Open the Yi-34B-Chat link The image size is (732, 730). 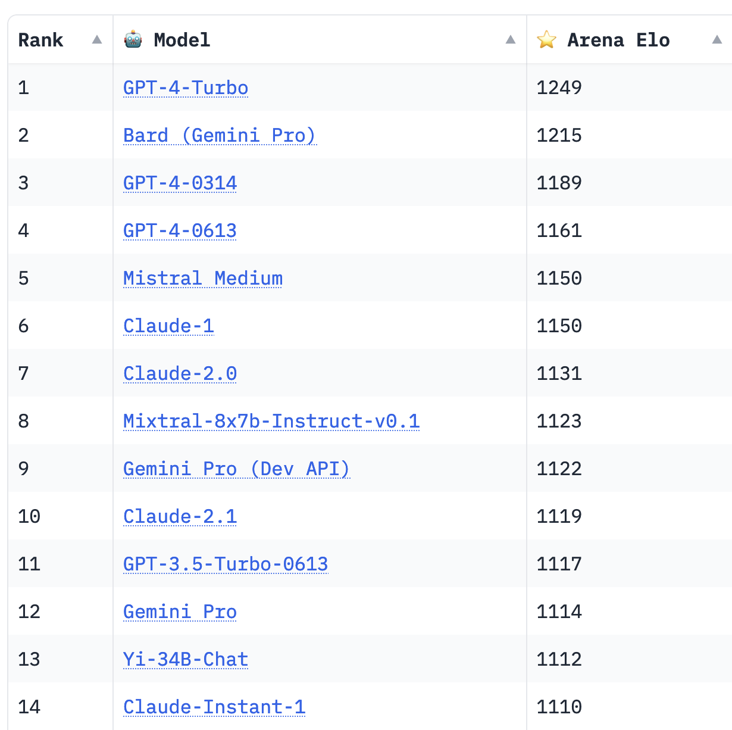point(186,659)
